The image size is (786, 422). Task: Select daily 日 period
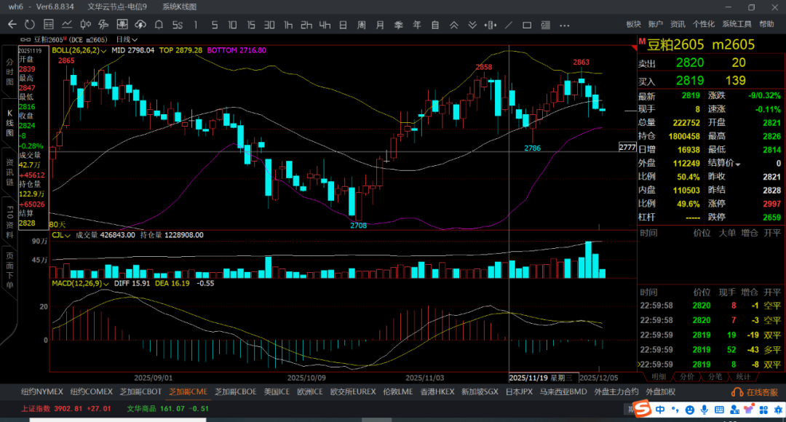point(343,25)
